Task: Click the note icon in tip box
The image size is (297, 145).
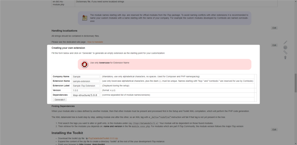Action: (x=85, y=18)
